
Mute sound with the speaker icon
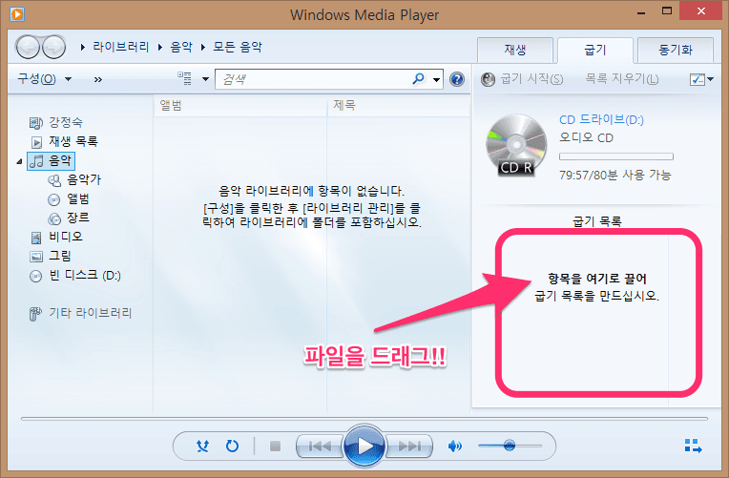tap(454, 447)
